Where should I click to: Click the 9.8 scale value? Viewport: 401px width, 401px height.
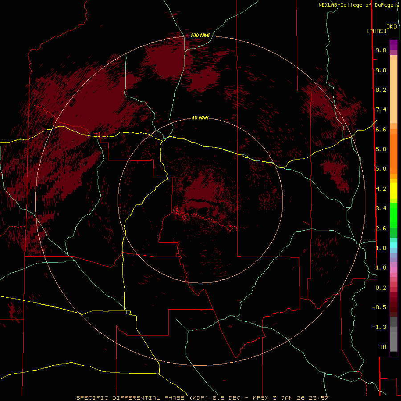(x=381, y=50)
